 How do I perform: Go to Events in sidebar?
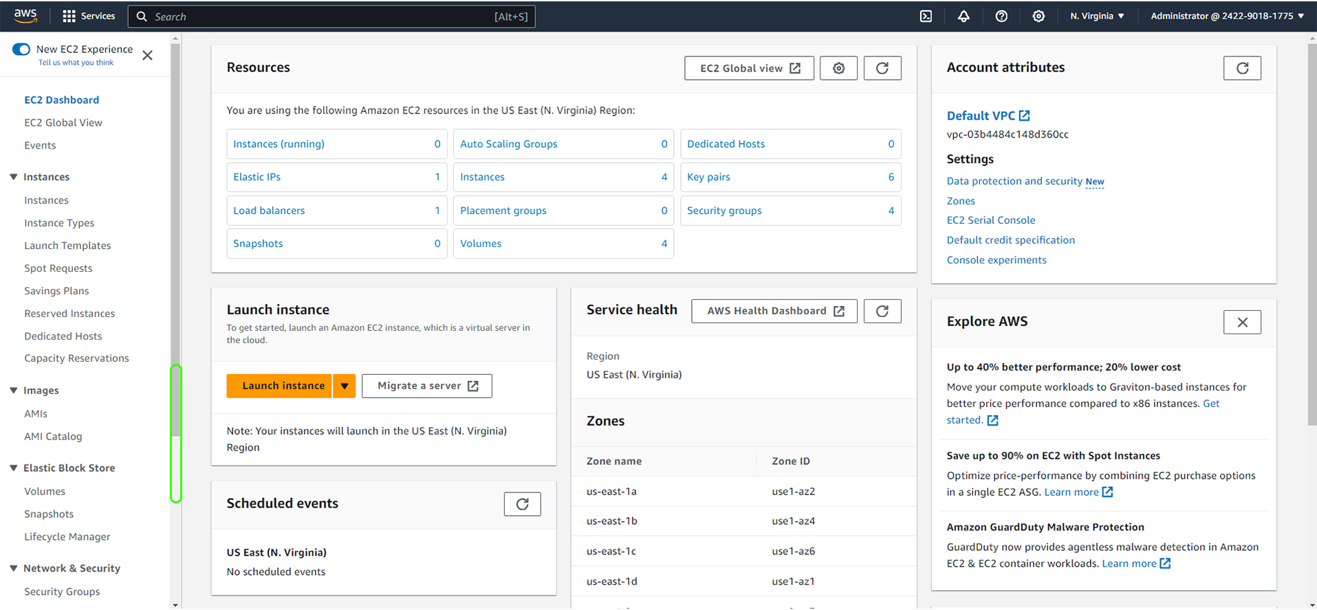click(40, 145)
